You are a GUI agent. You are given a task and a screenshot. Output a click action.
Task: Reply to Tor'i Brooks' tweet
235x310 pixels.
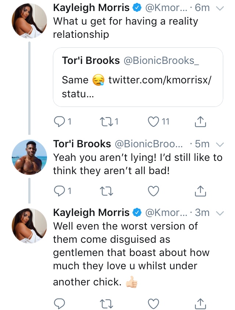tap(59, 191)
